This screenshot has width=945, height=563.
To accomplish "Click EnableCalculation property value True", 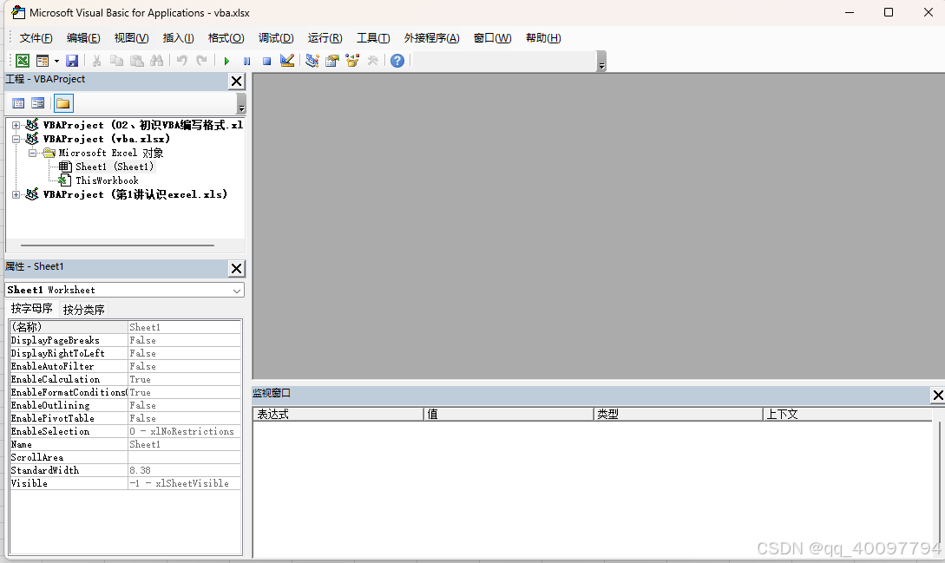I will click(x=185, y=380).
